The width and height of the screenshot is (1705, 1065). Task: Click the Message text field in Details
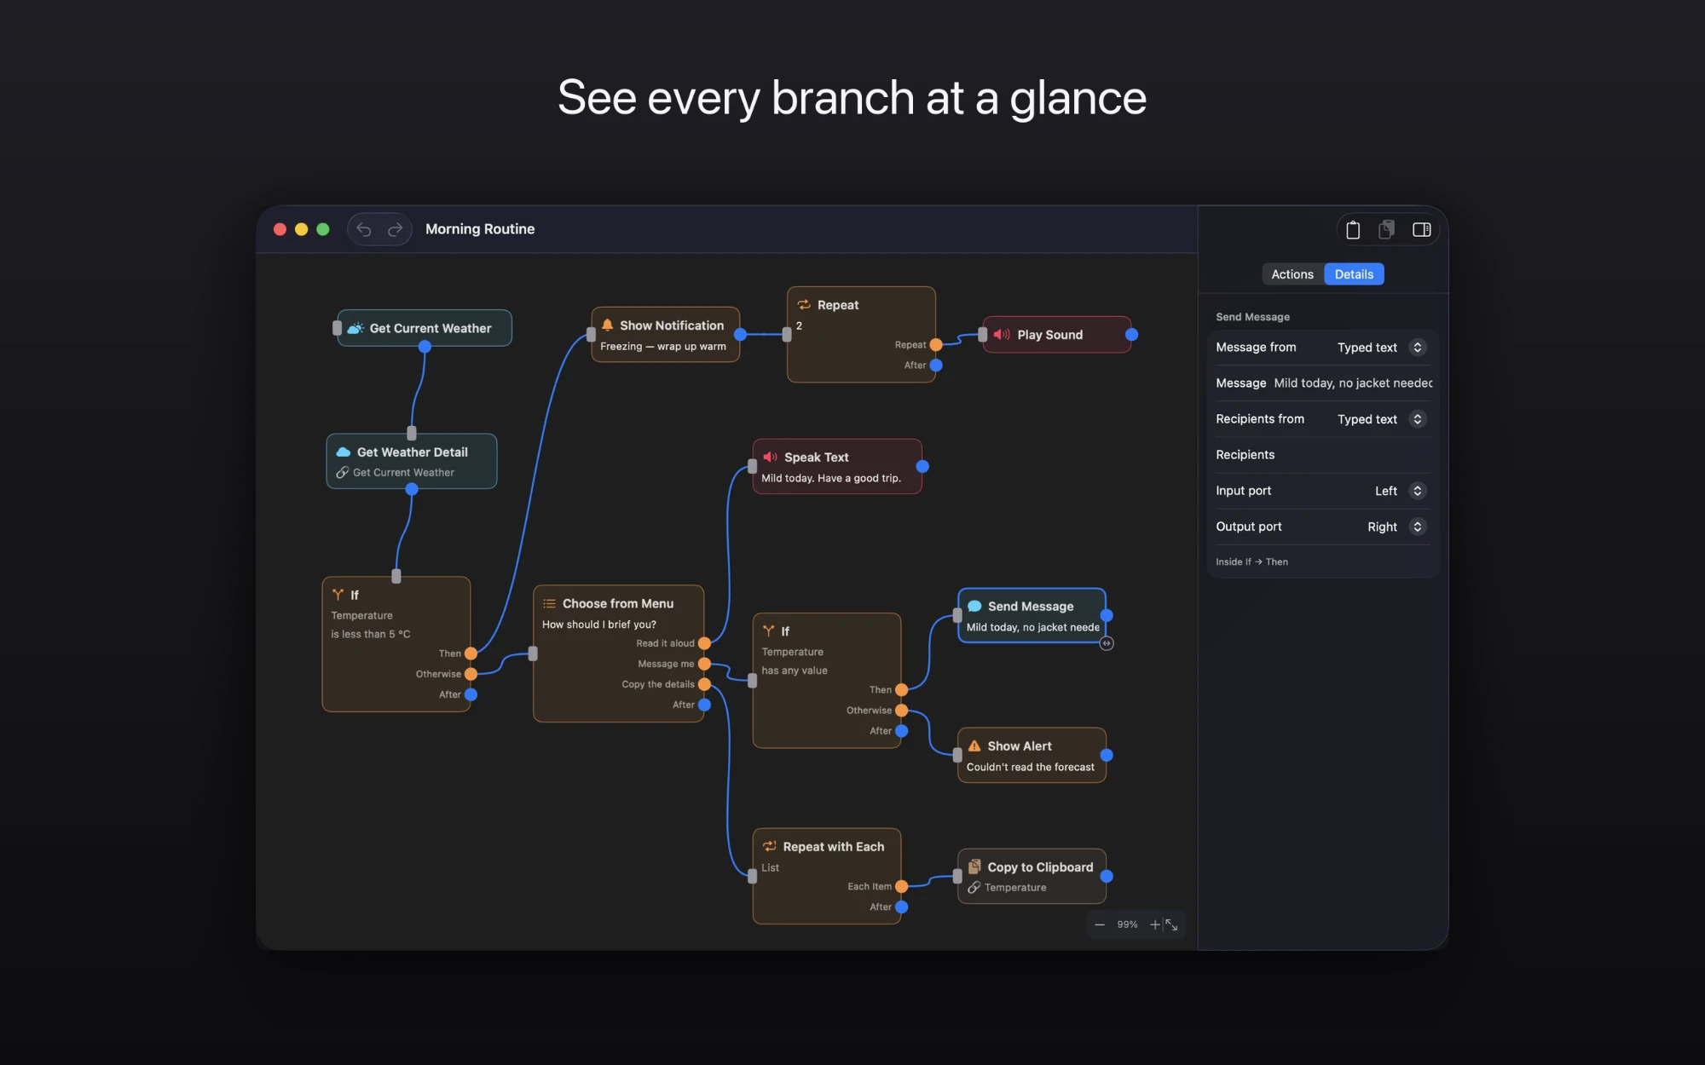(x=1353, y=383)
